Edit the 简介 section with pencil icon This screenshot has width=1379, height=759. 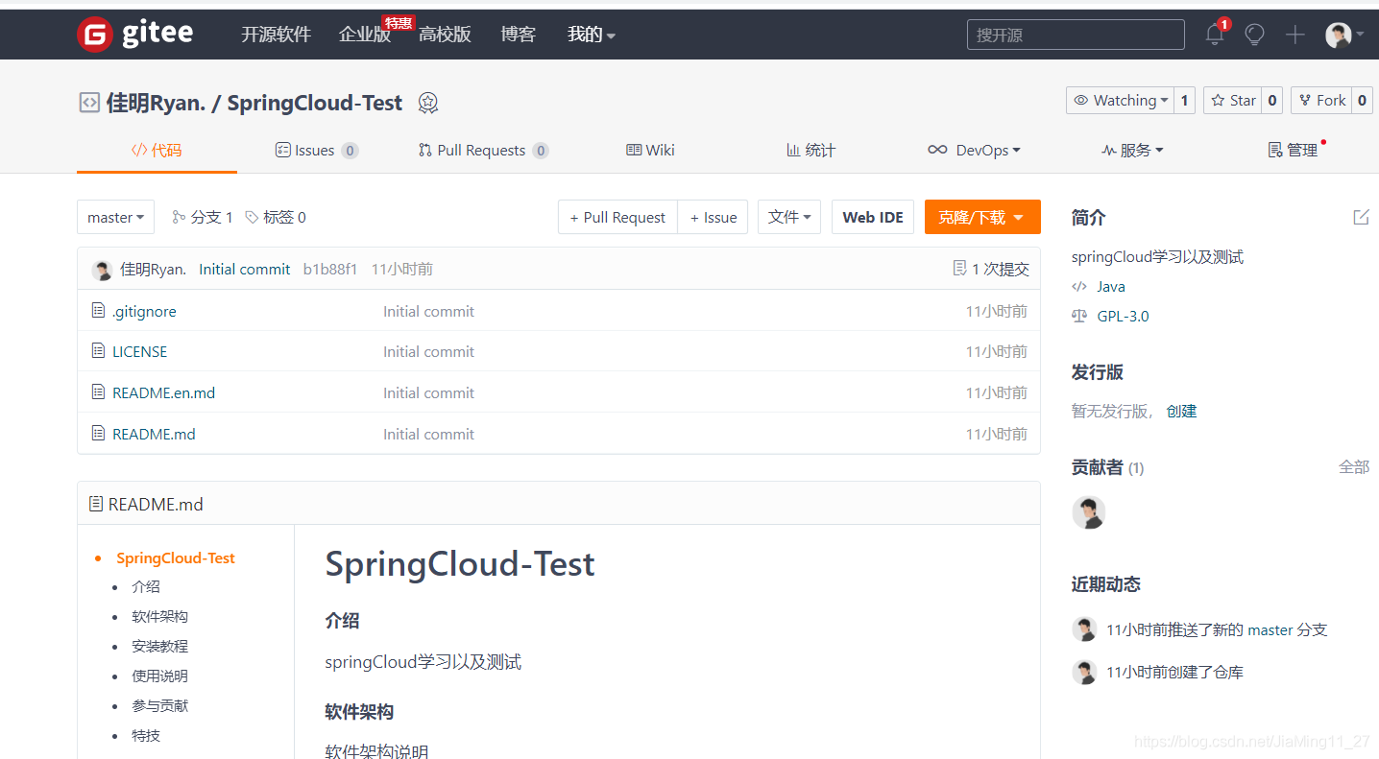1361,217
